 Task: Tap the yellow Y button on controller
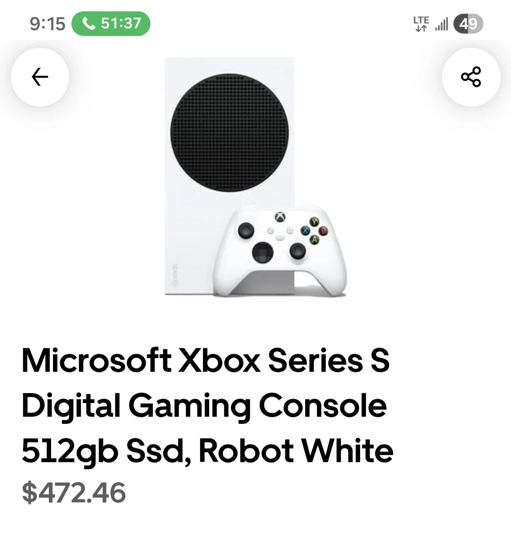314,221
